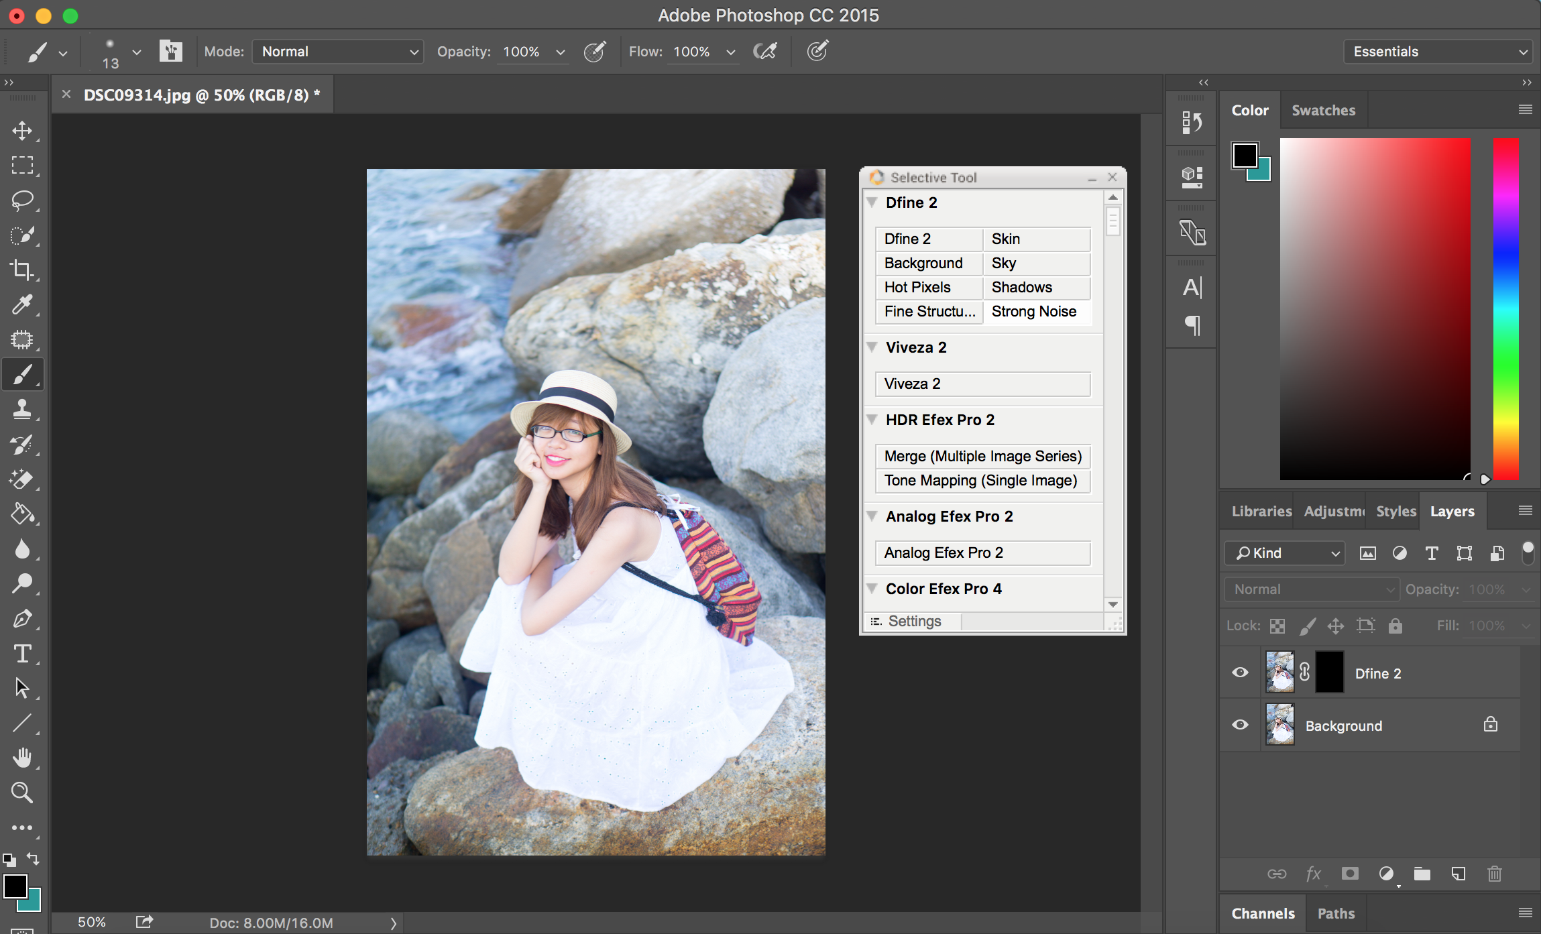Screen dimensions: 1541x934
Task: Open the brush Mode dropdown
Action: pos(338,52)
